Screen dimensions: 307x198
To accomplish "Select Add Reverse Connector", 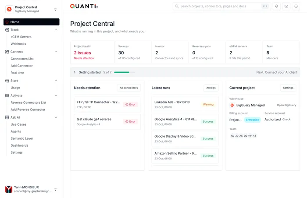I will 28,110.
